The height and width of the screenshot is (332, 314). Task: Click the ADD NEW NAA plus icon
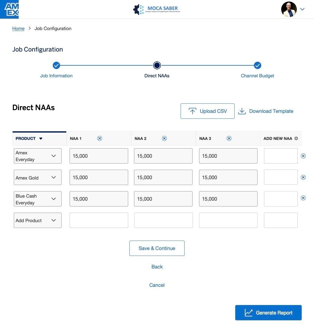click(296, 138)
